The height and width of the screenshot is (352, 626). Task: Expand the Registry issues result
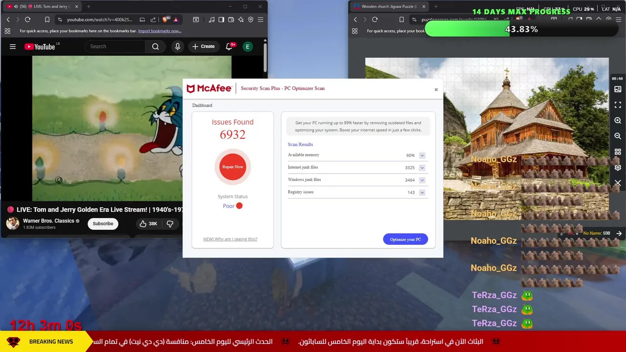coord(422,193)
